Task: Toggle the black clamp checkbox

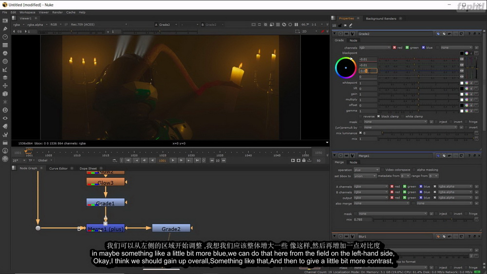Action: [x=378, y=116]
